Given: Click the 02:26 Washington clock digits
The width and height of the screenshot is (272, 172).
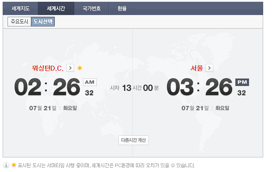Looking at the screenshot, I should pyautogui.click(x=47, y=87).
